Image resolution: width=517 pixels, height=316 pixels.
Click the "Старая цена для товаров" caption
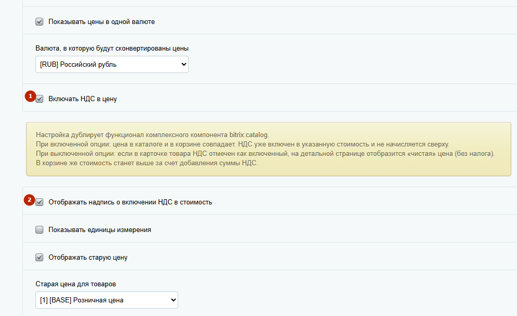click(x=76, y=284)
